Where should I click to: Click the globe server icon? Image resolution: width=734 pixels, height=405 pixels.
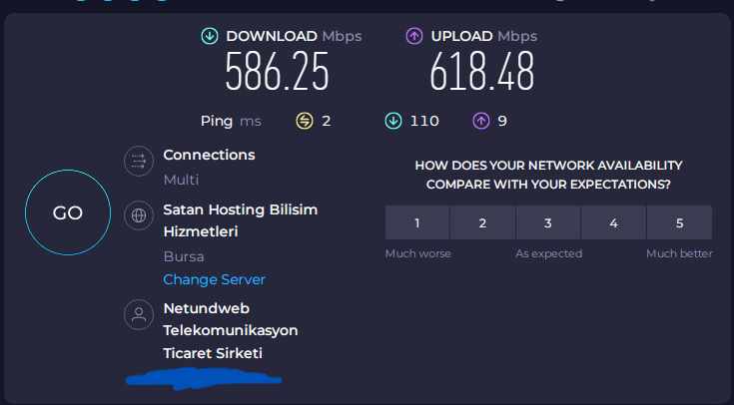tap(139, 215)
